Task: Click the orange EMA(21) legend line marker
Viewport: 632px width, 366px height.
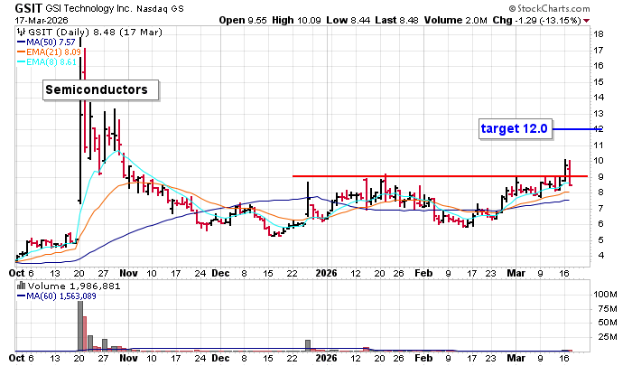Action: pyautogui.click(x=22, y=52)
